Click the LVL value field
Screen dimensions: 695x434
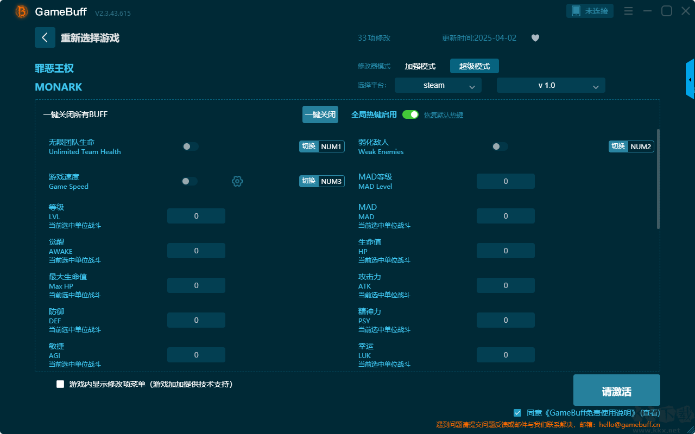tap(196, 216)
